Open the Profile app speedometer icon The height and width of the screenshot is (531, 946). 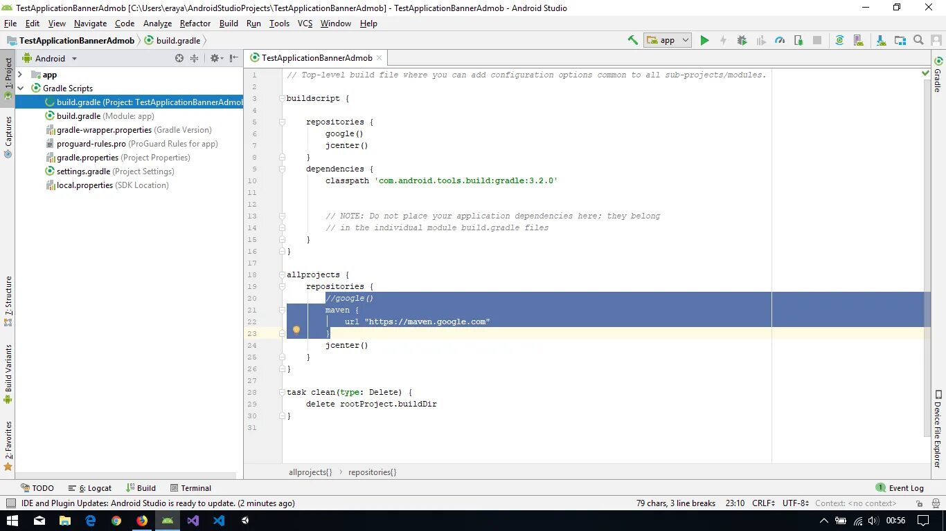point(780,40)
